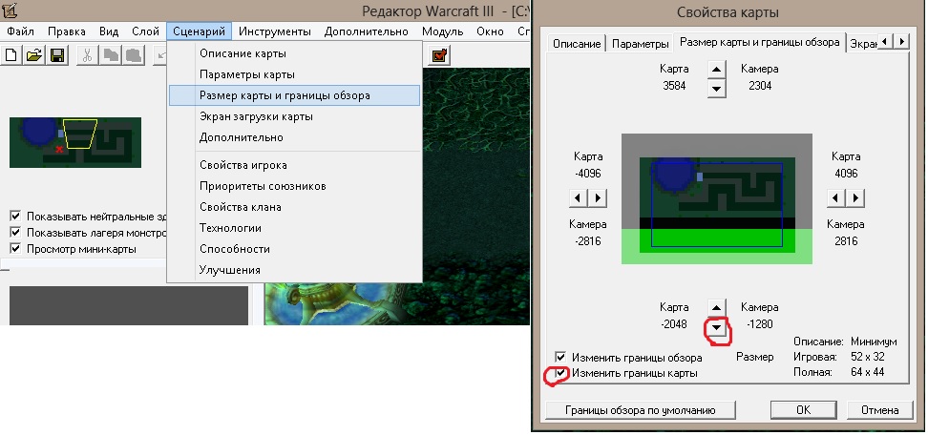Click the bottom Камера value -1280
The height and width of the screenshot is (435, 928).
point(760,324)
